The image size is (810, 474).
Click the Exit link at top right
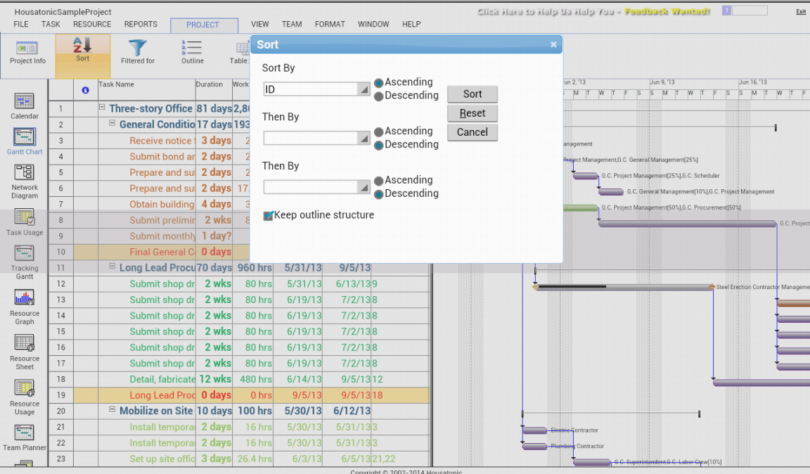click(x=801, y=11)
